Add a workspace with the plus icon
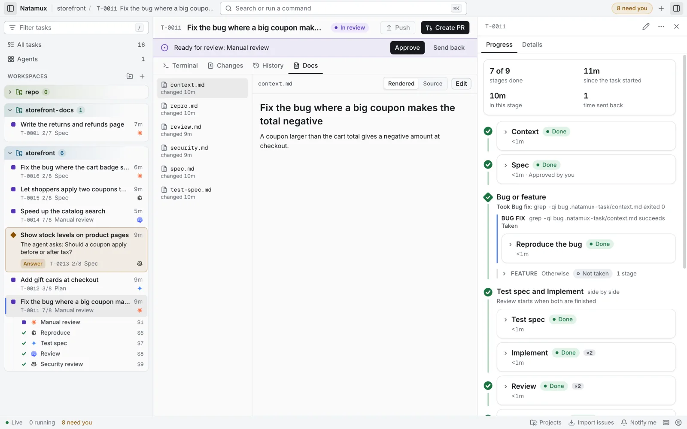The height and width of the screenshot is (429, 687). [142, 76]
